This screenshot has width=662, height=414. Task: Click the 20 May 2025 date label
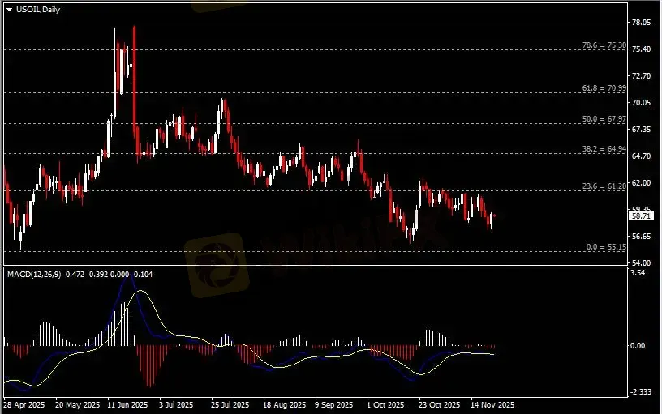point(78,405)
